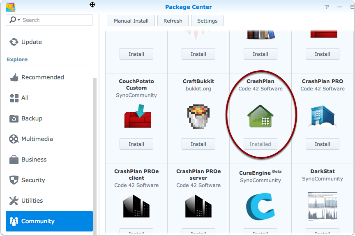Image resolution: width=355 pixels, height=236 pixels.
Task: Click the Package Center app icon
Action: tap(11, 7)
